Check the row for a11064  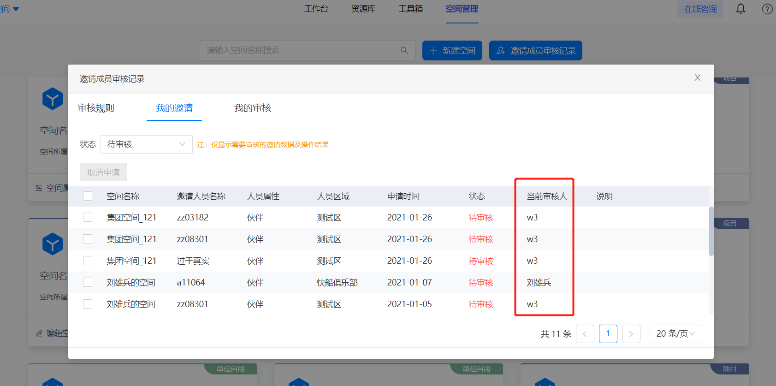click(88, 282)
